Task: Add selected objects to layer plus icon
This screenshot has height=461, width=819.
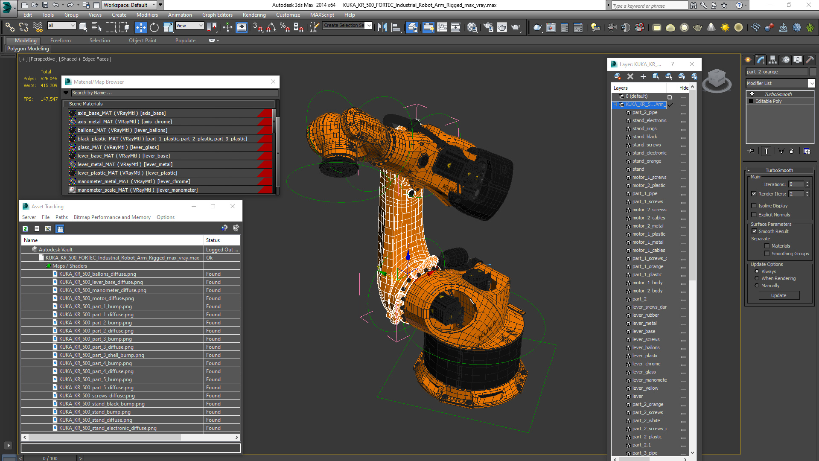Action: [x=643, y=76]
